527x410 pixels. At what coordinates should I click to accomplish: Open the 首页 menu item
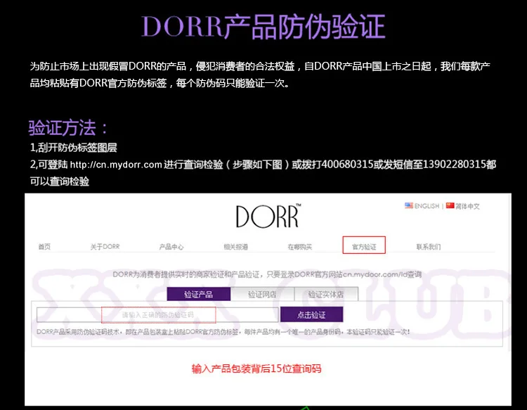[44, 247]
